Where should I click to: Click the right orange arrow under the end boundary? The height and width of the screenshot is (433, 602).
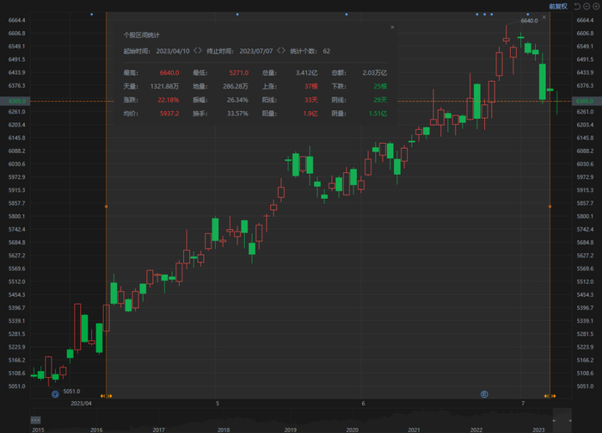tap(554, 396)
